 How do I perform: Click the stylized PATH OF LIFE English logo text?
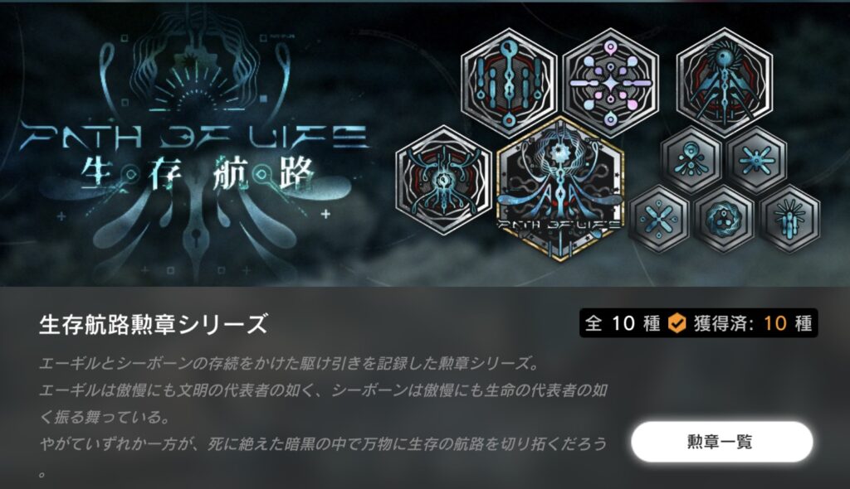pos(194,137)
